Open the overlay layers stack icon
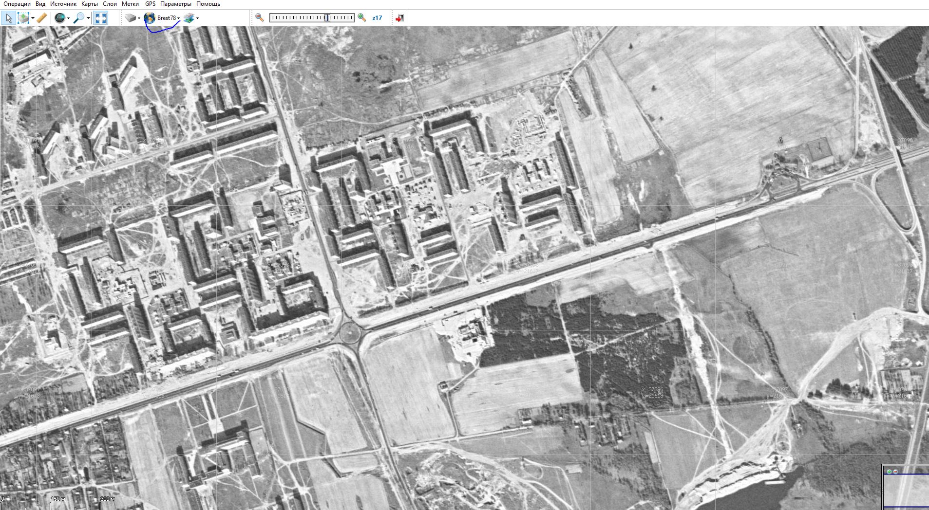 pyautogui.click(x=189, y=18)
